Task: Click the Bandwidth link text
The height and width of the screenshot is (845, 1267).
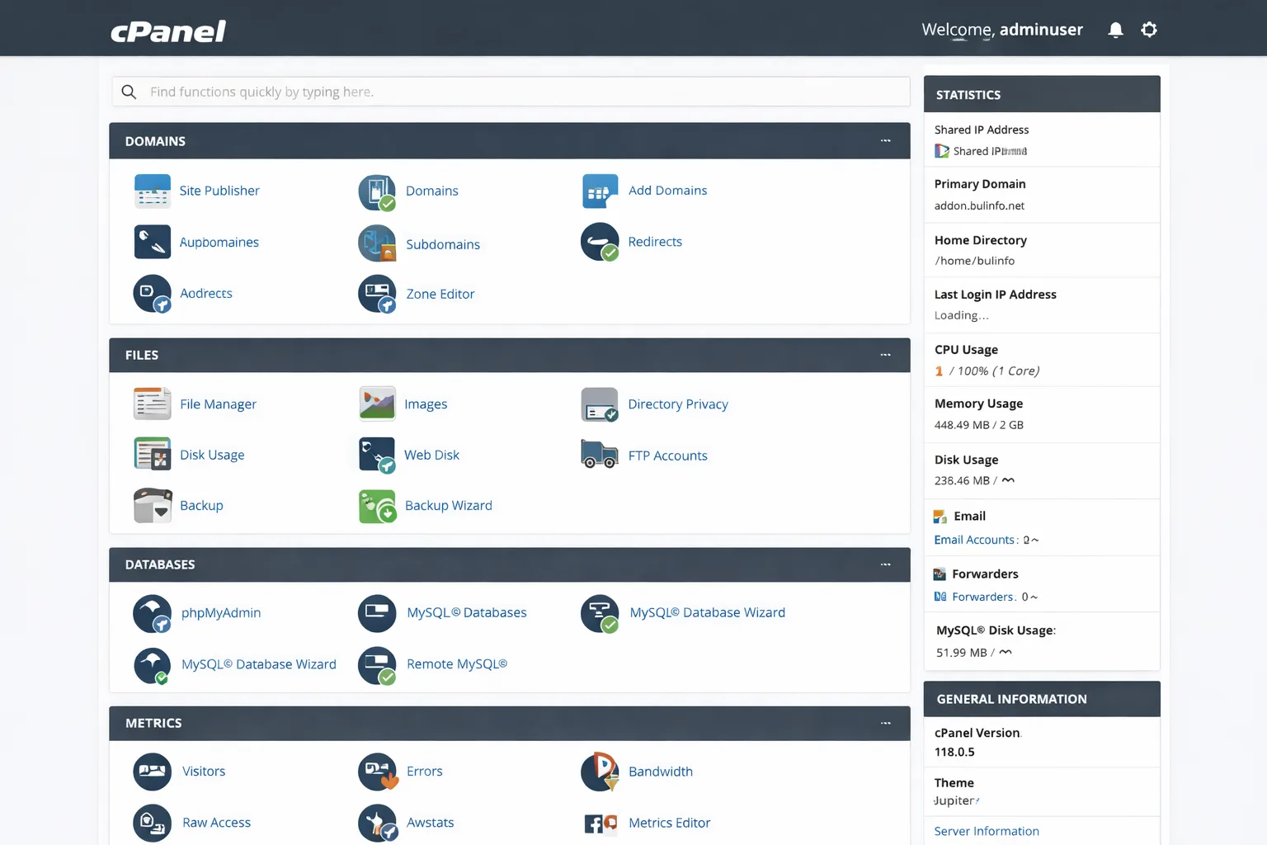Action: point(660,772)
